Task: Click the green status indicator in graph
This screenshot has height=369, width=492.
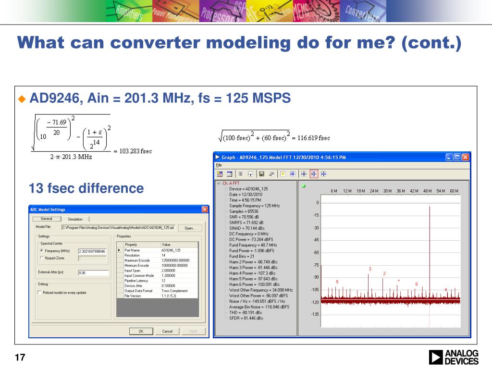Action: click(x=304, y=186)
